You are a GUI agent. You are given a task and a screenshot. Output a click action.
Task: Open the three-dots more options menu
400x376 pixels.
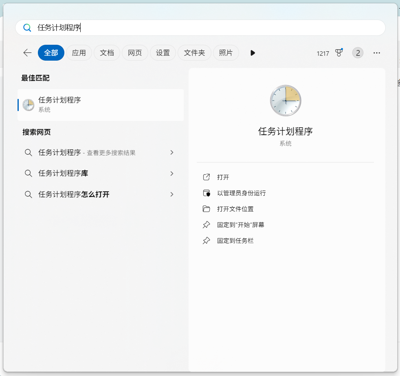(376, 53)
